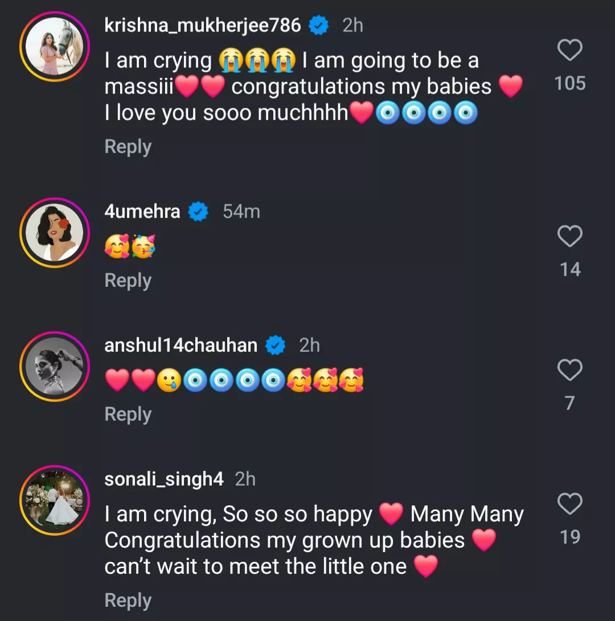Viewport: 615px width, 621px height.
Task: Like 4umehra's emoji comment
Action: click(x=569, y=236)
